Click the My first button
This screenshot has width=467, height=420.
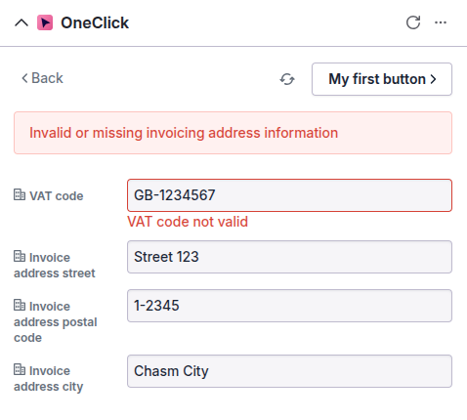coord(382,79)
